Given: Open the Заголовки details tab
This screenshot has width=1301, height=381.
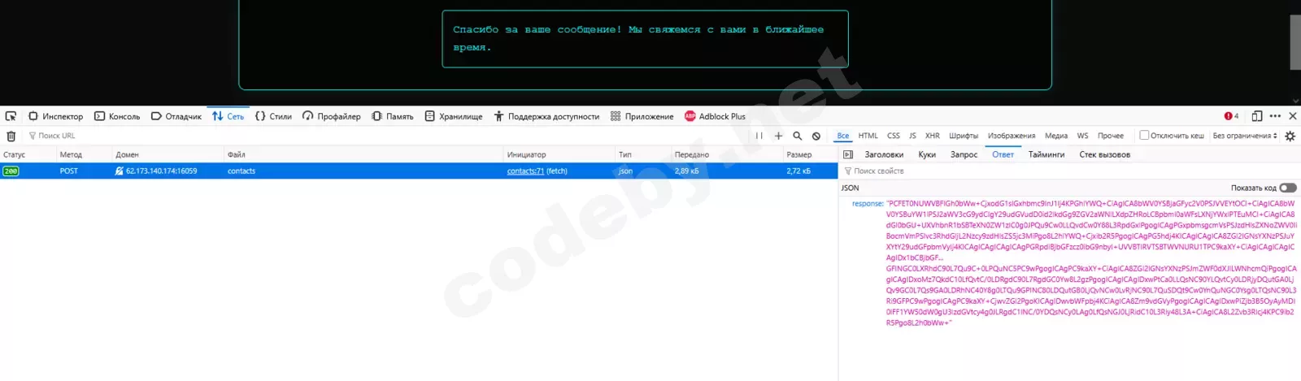Looking at the screenshot, I should (884, 154).
